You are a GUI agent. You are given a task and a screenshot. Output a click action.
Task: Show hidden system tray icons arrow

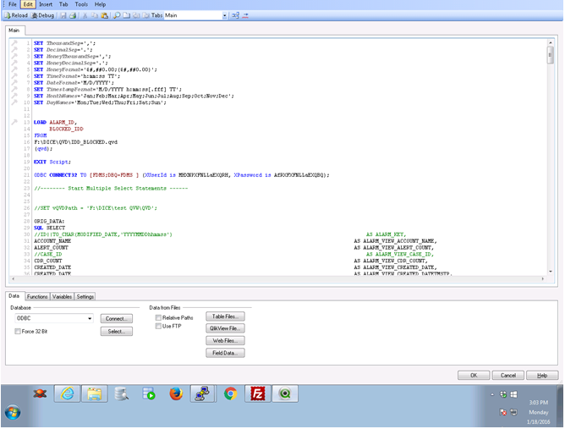[492, 395]
